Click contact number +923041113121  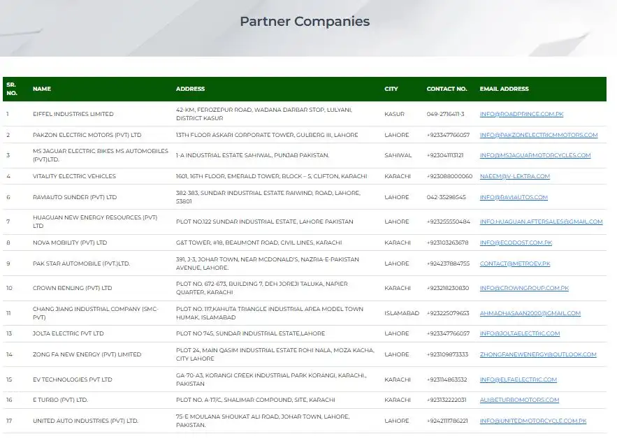pyautogui.click(x=445, y=155)
